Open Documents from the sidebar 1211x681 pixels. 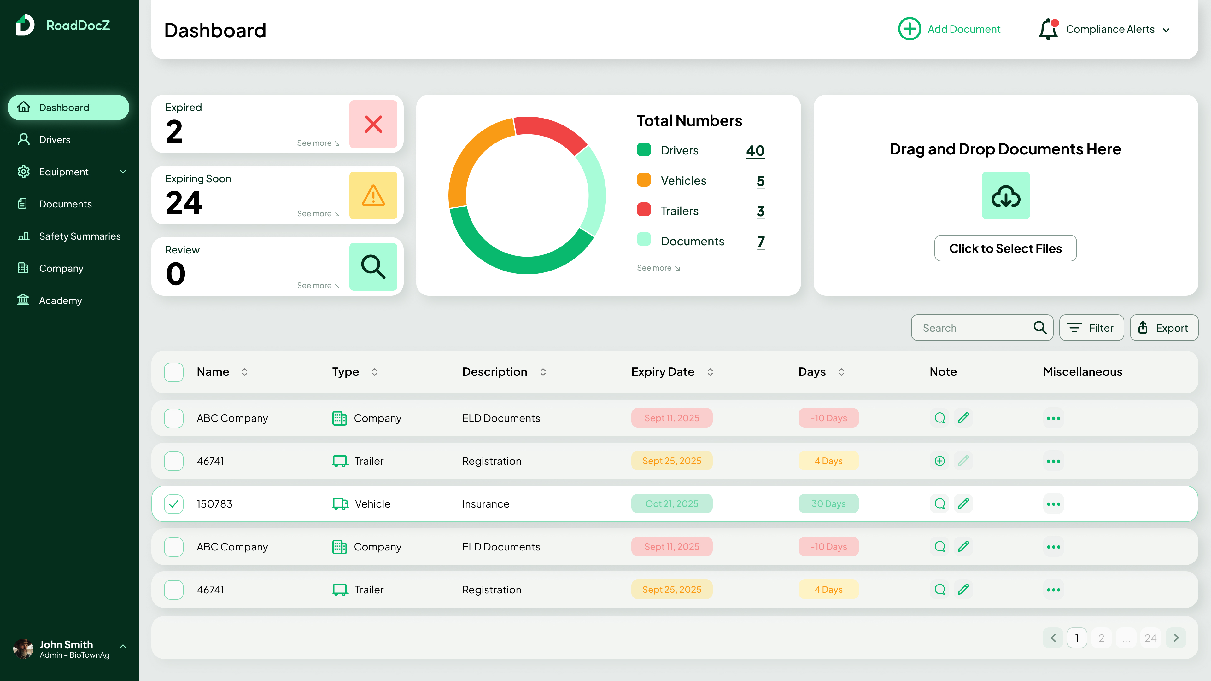click(65, 204)
